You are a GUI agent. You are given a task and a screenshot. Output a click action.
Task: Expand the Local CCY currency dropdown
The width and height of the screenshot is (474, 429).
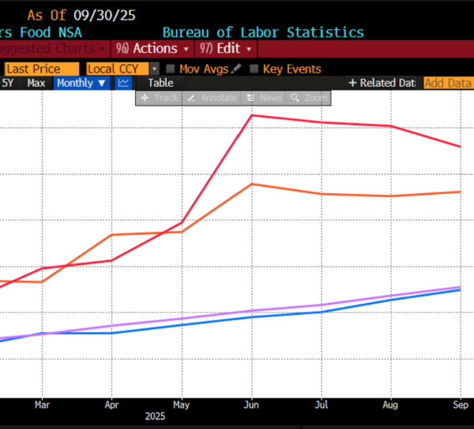[x=155, y=69]
